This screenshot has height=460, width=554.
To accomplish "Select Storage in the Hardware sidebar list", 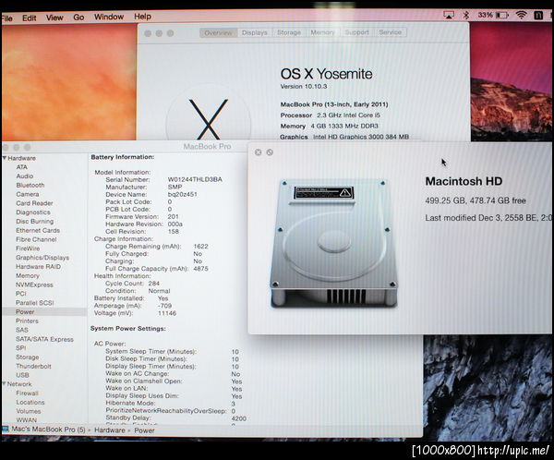I will click(27, 357).
